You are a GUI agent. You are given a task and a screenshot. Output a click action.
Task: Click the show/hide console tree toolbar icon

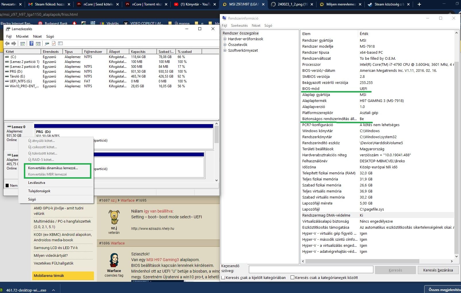pos(22,44)
